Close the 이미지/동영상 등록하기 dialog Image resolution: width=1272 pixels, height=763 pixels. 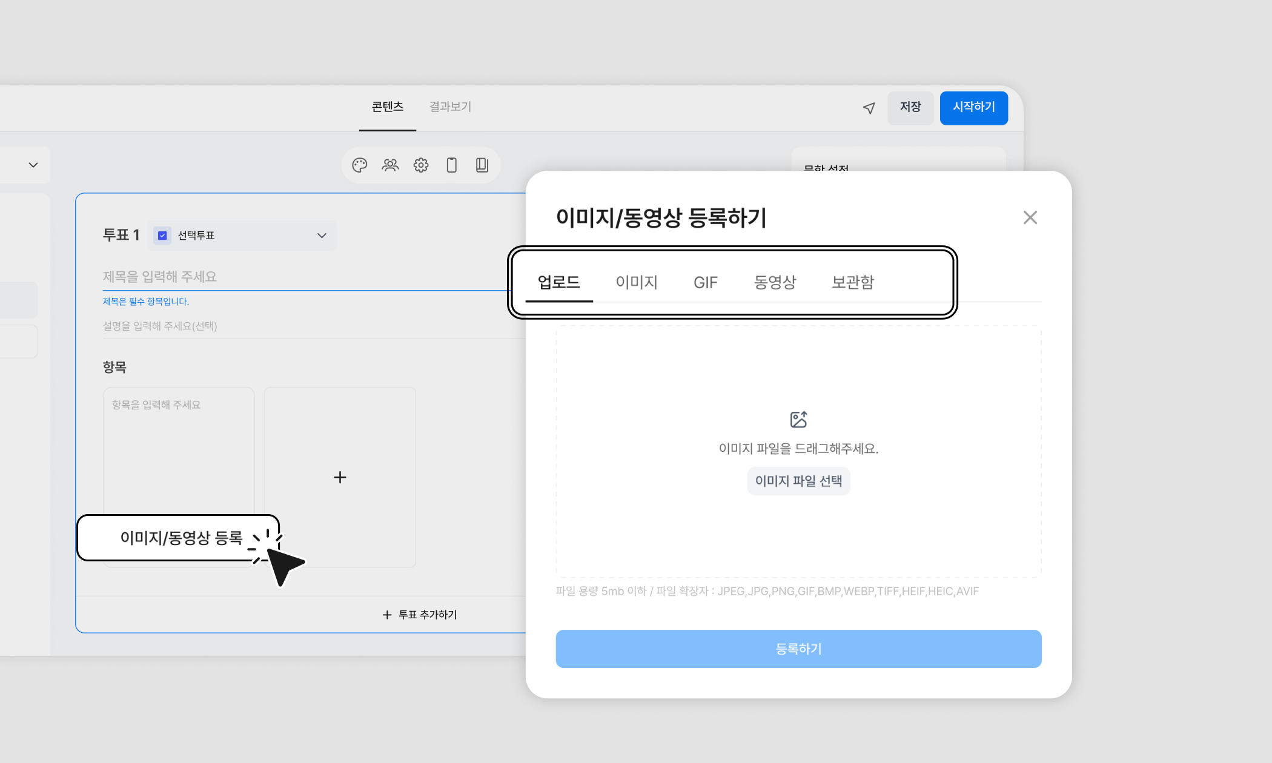click(1030, 217)
